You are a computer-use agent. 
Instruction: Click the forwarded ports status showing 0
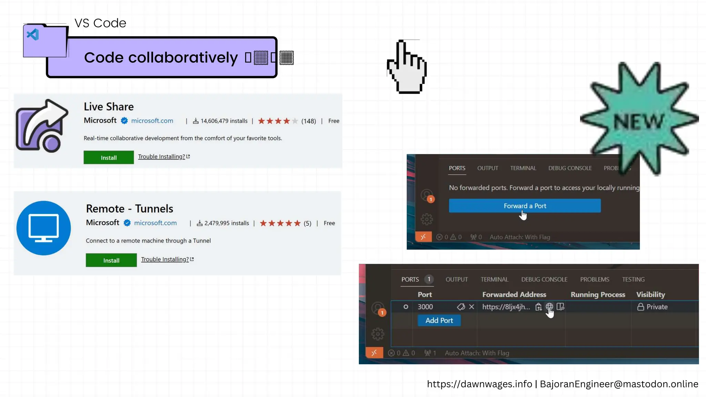476,237
